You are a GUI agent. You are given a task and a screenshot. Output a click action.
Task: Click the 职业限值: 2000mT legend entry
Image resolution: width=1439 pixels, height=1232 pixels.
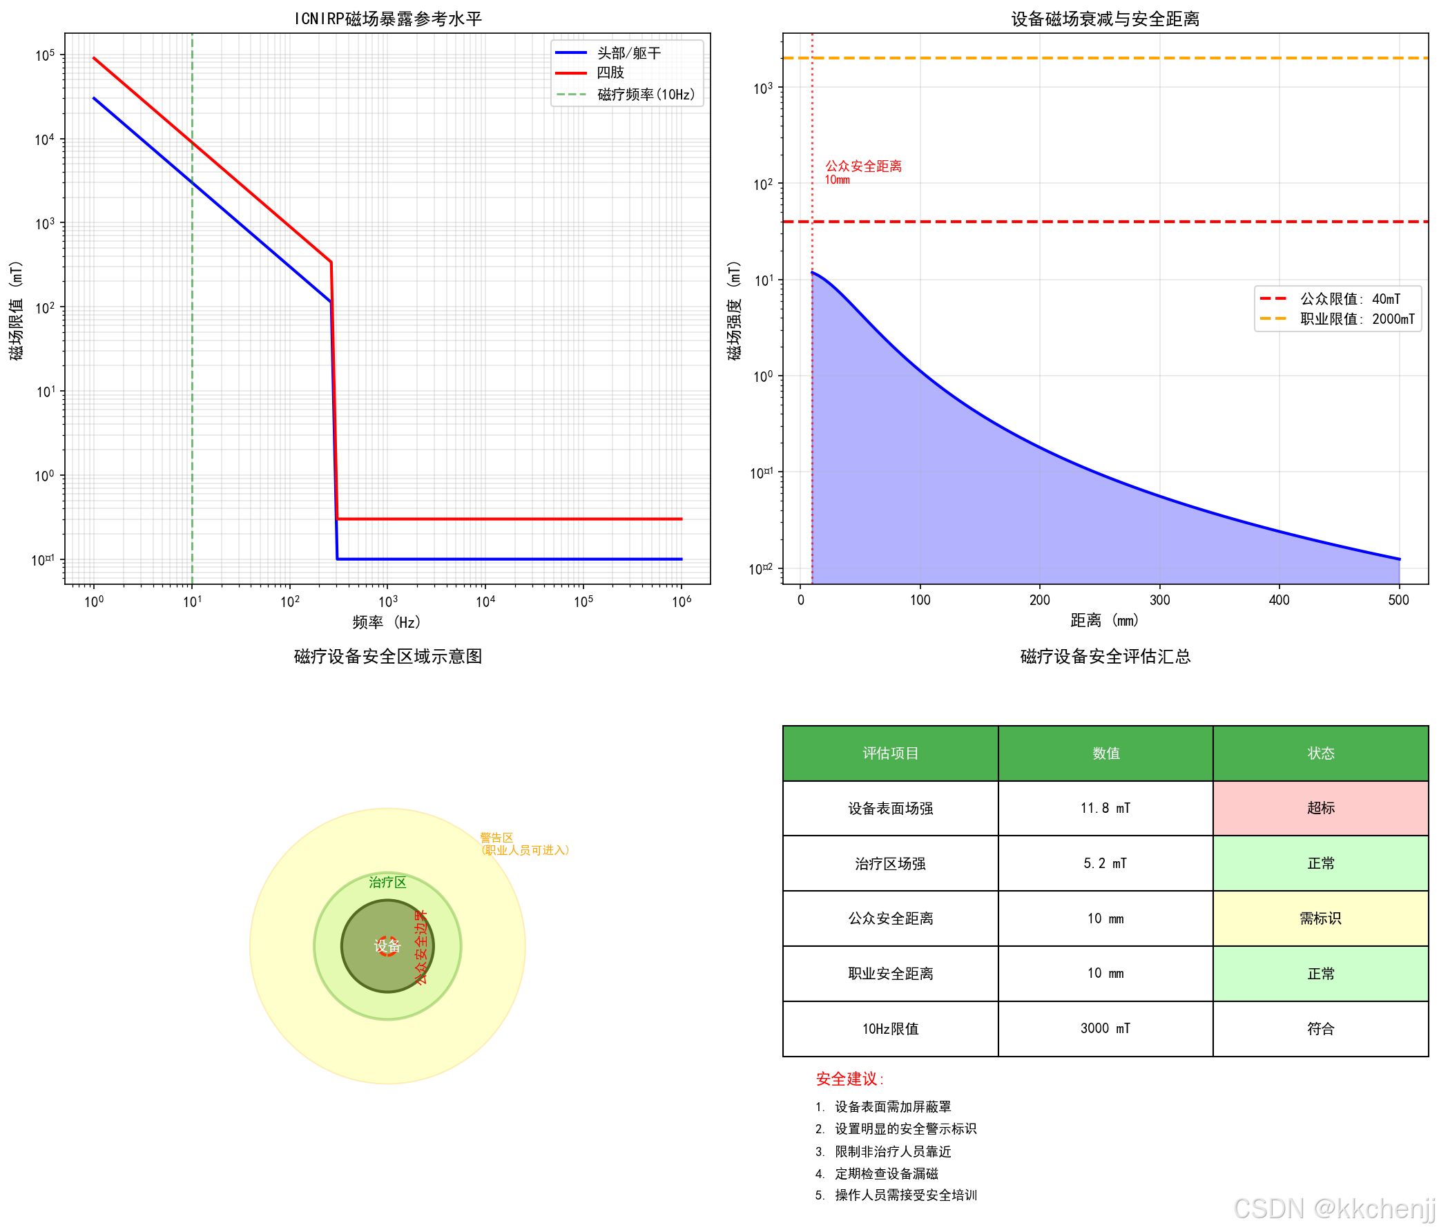point(1356,319)
